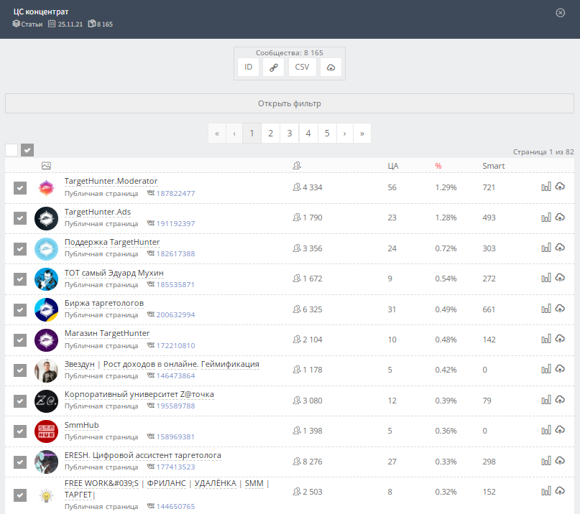Jump to last page with » button
Viewport: 580px width, 514px height.
(362, 134)
